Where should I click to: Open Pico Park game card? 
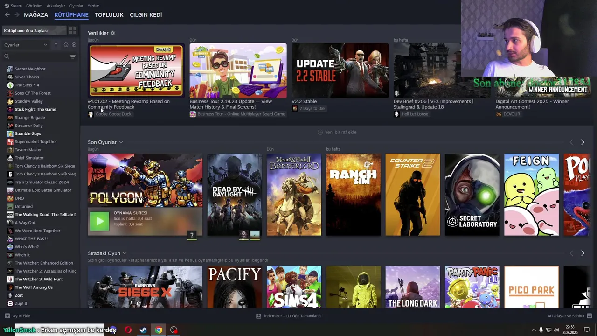(531, 287)
